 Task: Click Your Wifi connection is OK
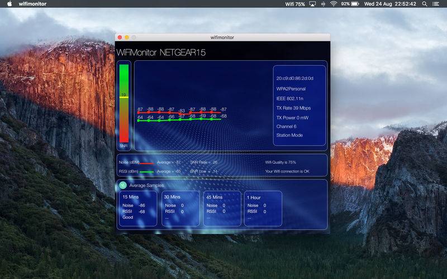click(x=287, y=171)
